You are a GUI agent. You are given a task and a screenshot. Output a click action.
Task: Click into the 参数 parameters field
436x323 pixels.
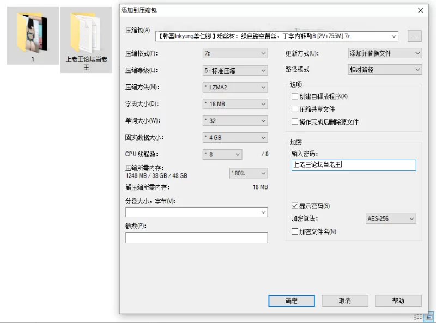click(x=197, y=237)
